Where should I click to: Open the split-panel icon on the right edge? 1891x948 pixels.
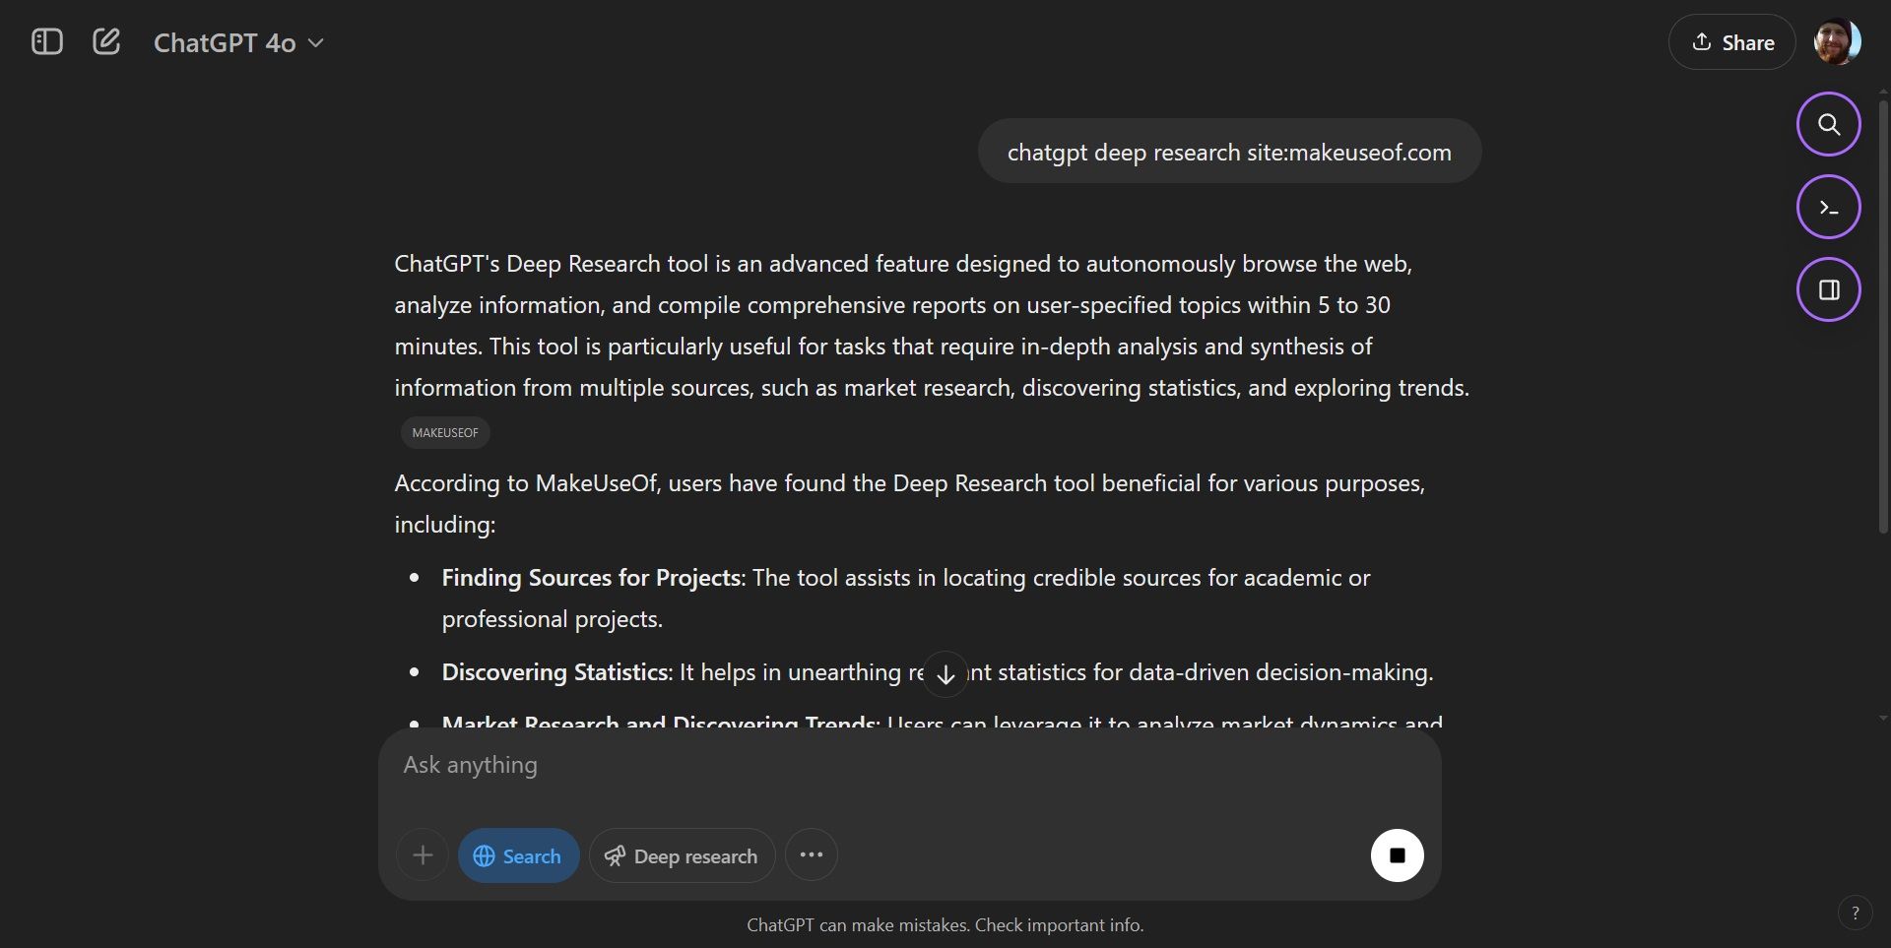pyautogui.click(x=1828, y=289)
